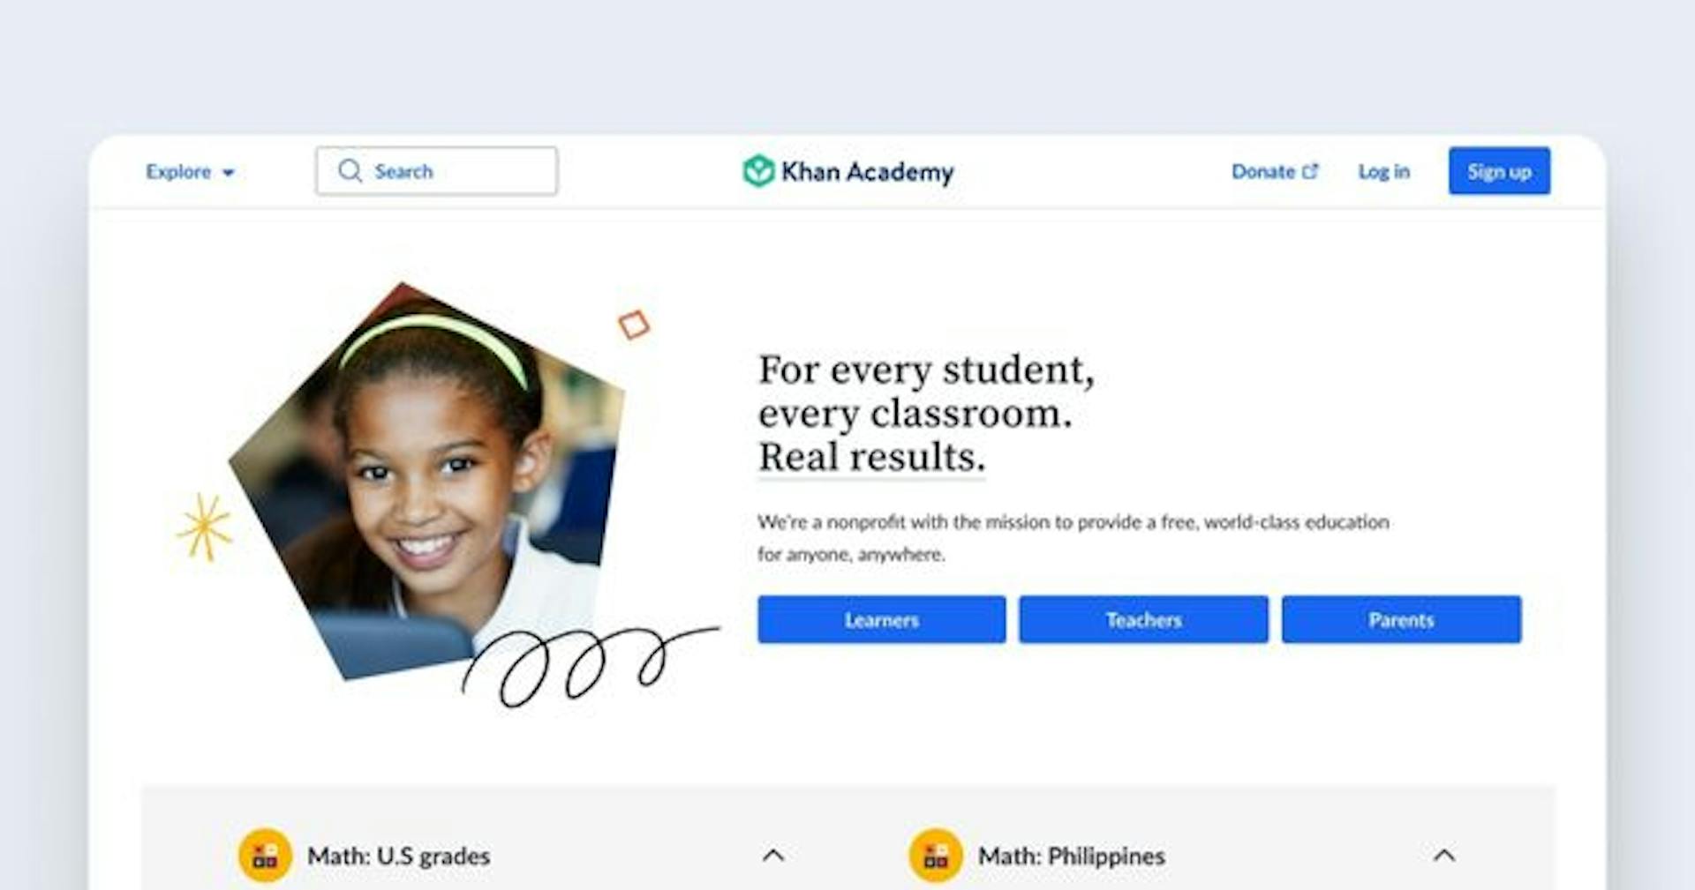Click the Khan Academy hexagon logo icon
The image size is (1695, 890).
point(758,171)
